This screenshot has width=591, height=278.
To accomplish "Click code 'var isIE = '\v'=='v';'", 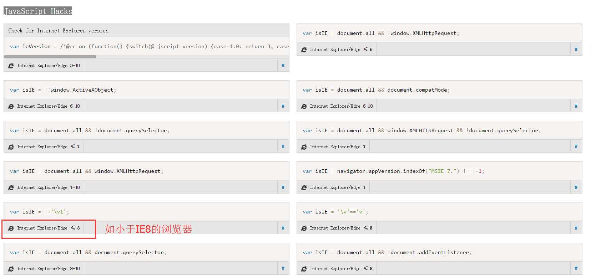I will pos(335,212).
